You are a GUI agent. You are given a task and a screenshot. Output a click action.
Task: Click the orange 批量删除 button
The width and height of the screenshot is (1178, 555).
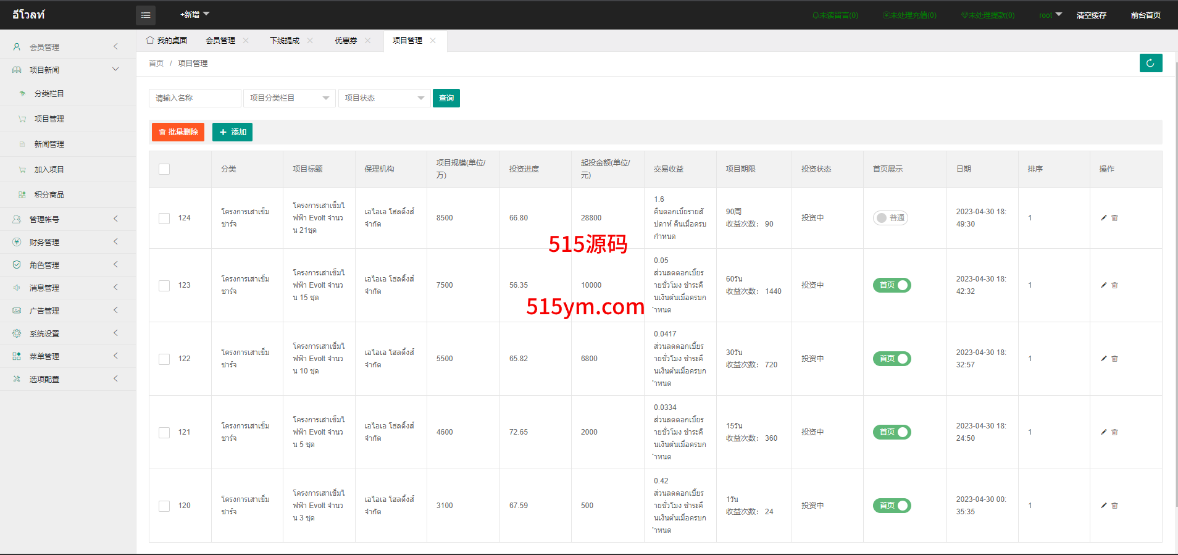[178, 132]
